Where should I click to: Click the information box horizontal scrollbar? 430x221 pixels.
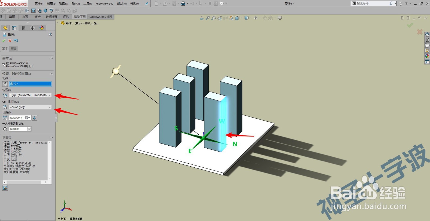click(x=26, y=182)
